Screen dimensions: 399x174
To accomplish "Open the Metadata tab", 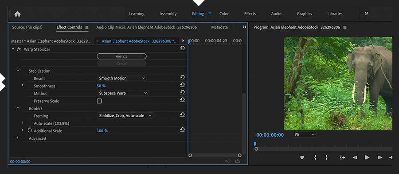I will [219, 27].
